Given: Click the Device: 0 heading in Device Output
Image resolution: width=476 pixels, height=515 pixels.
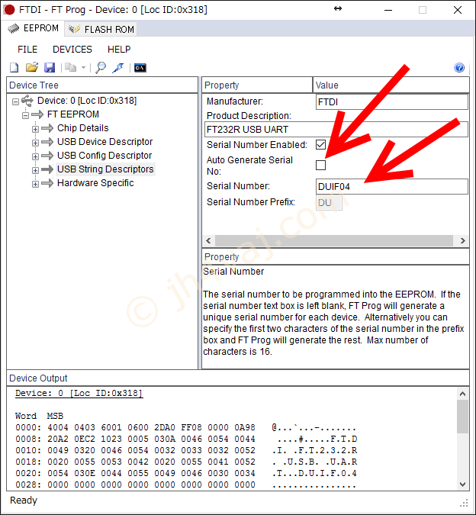Looking at the screenshot, I should 79,393.
